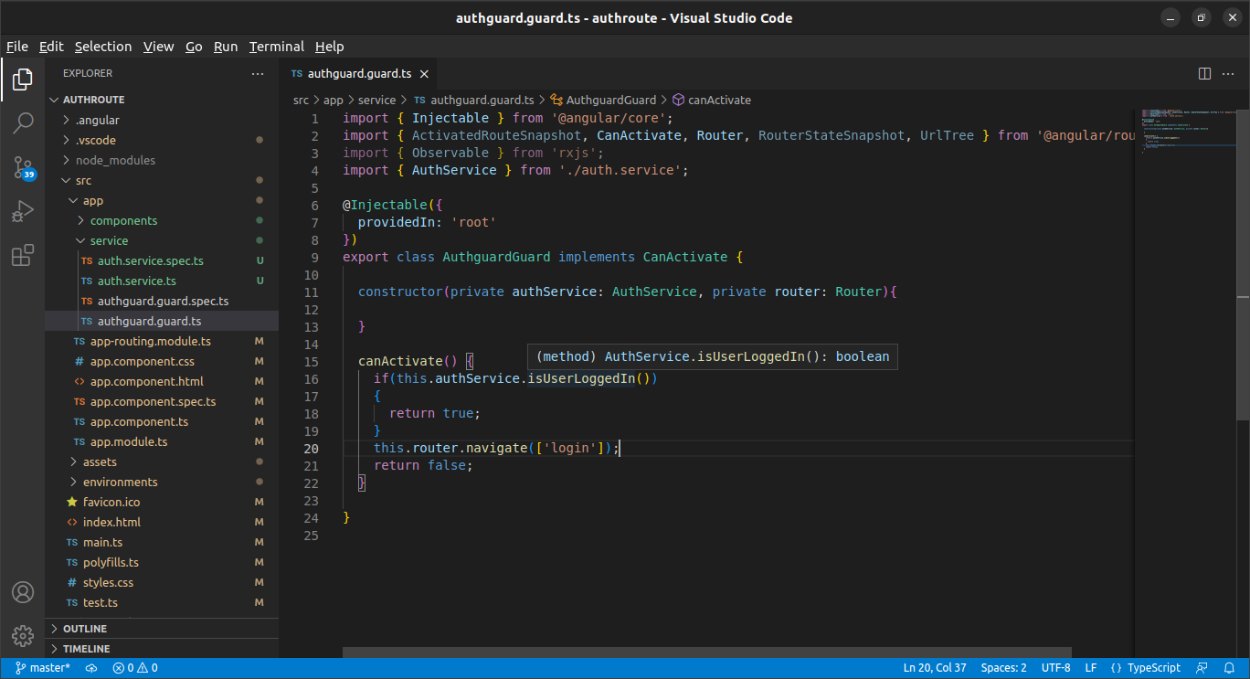The image size is (1250, 679).
Task: Click the canActivate method breadcrumb
Action: pyautogui.click(x=712, y=100)
